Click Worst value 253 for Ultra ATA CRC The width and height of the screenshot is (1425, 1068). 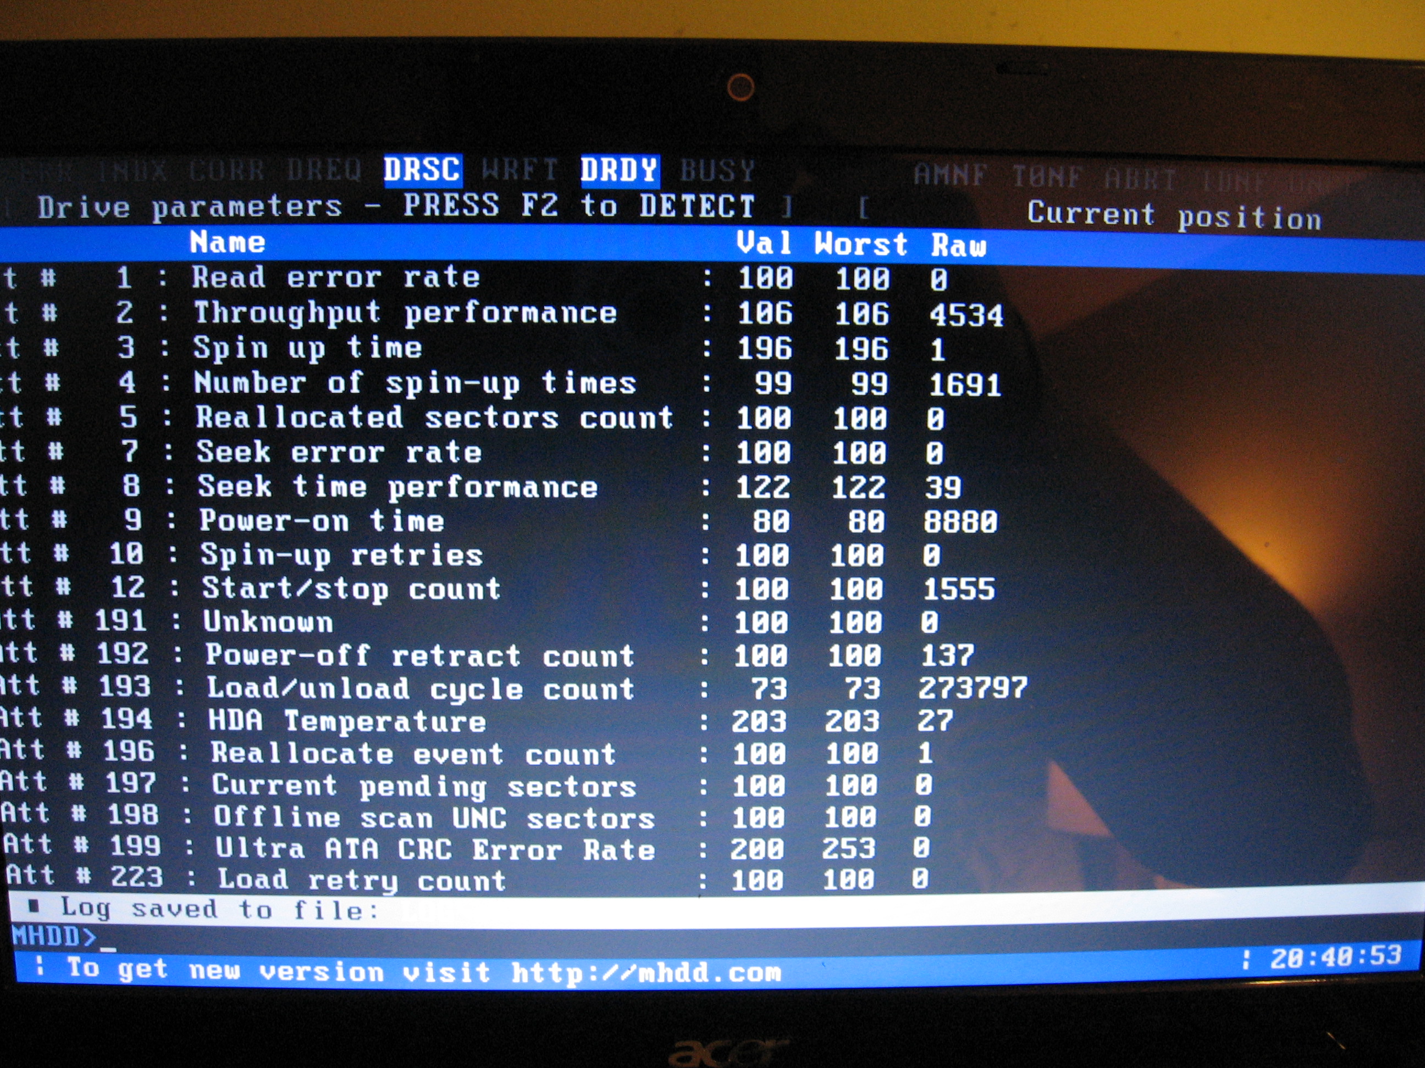(848, 848)
